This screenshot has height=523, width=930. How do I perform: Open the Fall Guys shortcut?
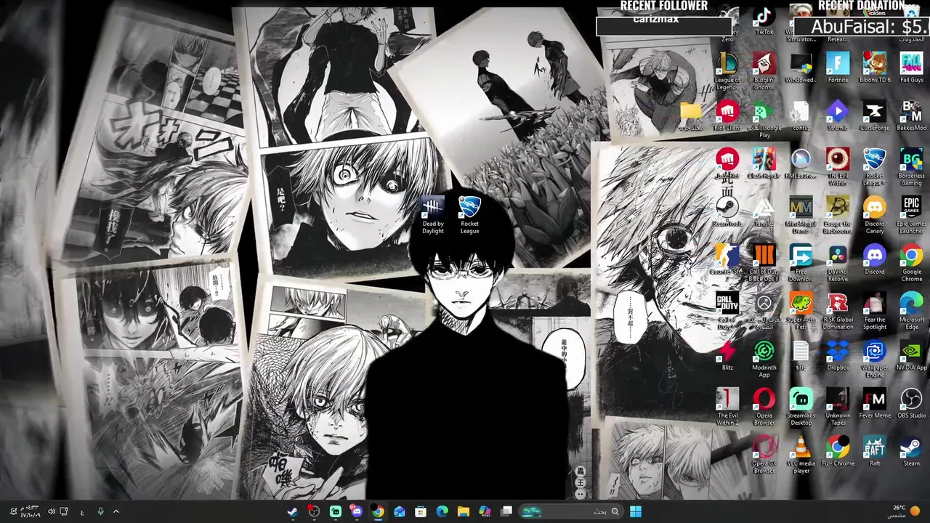click(x=912, y=67)
